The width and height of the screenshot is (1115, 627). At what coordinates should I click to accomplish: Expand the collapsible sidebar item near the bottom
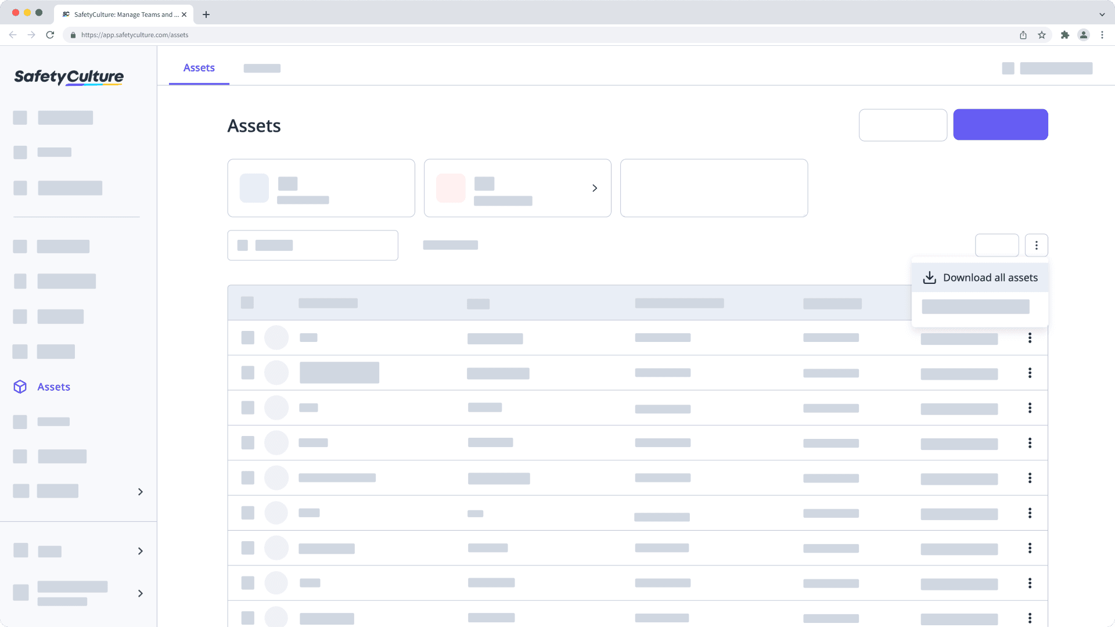140,551
